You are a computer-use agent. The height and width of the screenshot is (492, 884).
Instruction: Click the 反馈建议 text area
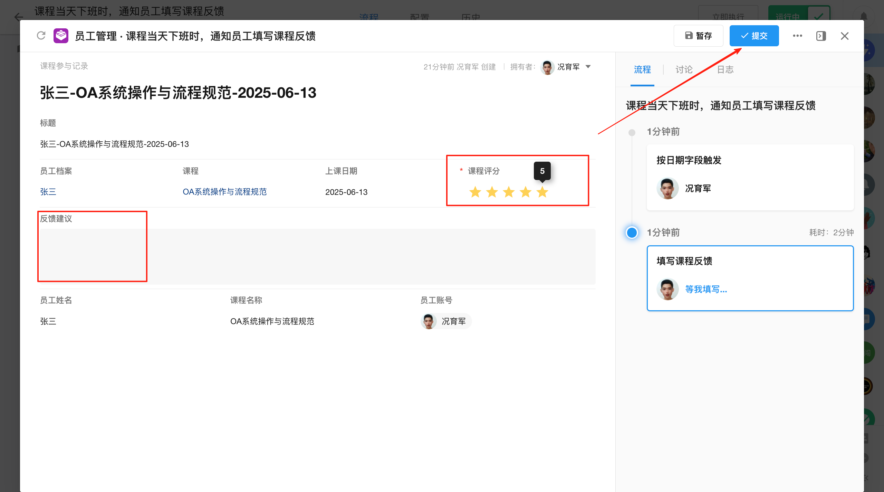[x=318, y=256]
